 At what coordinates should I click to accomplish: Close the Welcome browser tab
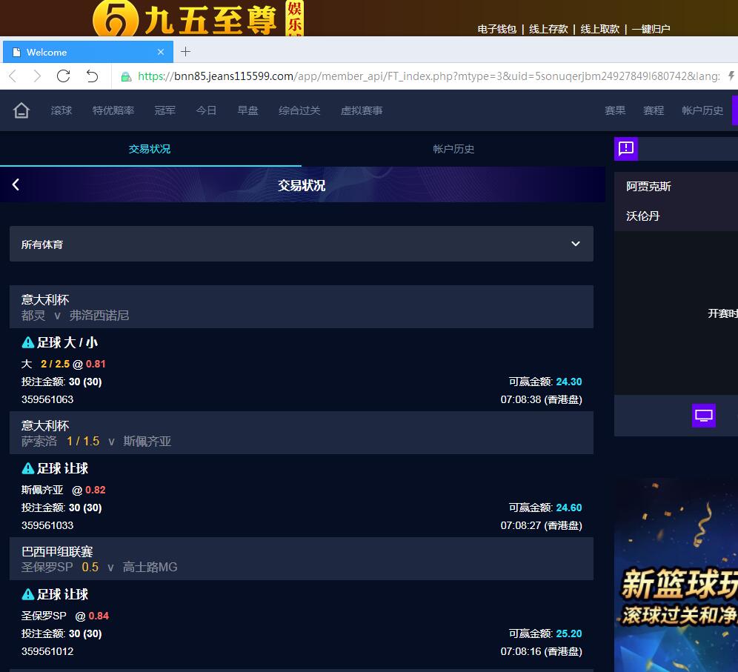click(161, 52)
